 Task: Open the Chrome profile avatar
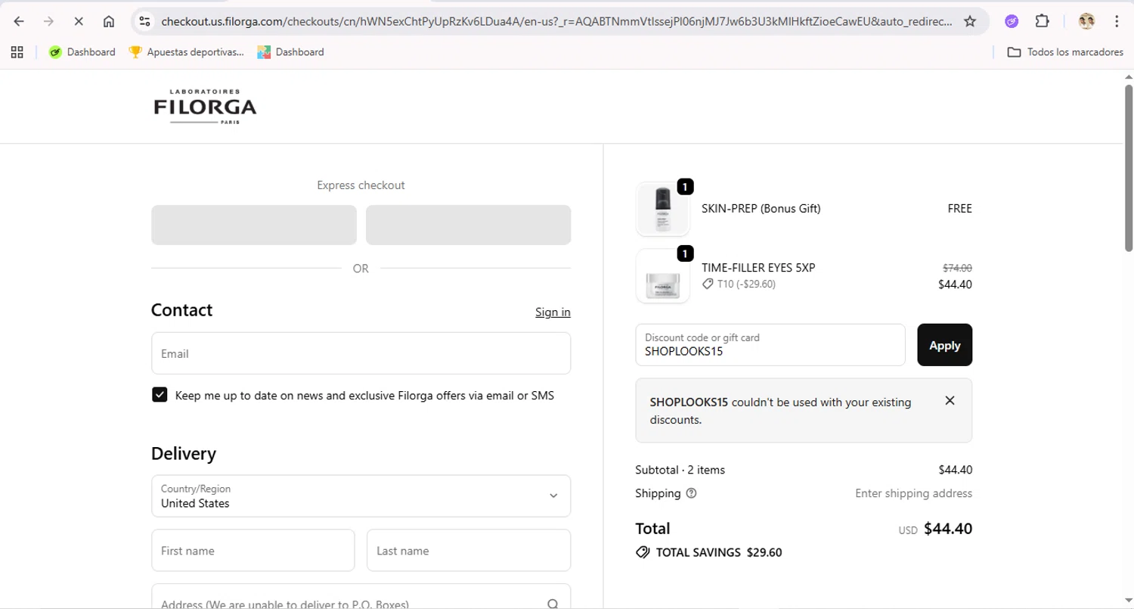(x=1086, y=21)
